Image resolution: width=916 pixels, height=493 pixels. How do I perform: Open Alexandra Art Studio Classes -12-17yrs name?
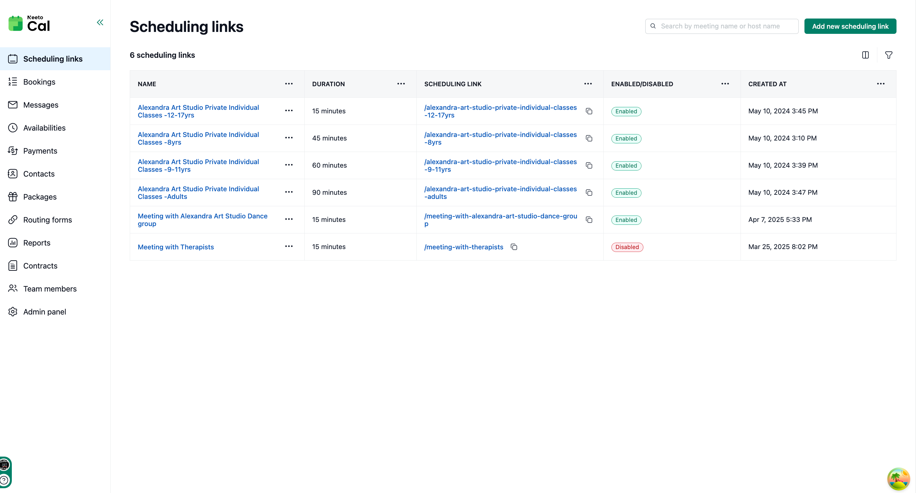tap(198, 111)
